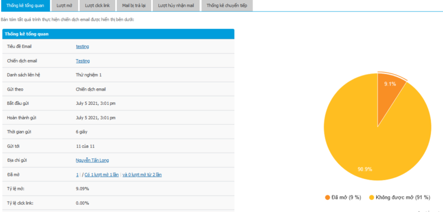
Task: Click the opened count link '1'
Action: (x=77, y=174)
